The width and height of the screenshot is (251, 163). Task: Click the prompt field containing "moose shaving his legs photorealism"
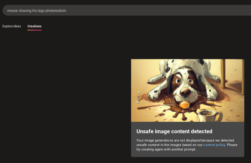[x=109, y=11]
